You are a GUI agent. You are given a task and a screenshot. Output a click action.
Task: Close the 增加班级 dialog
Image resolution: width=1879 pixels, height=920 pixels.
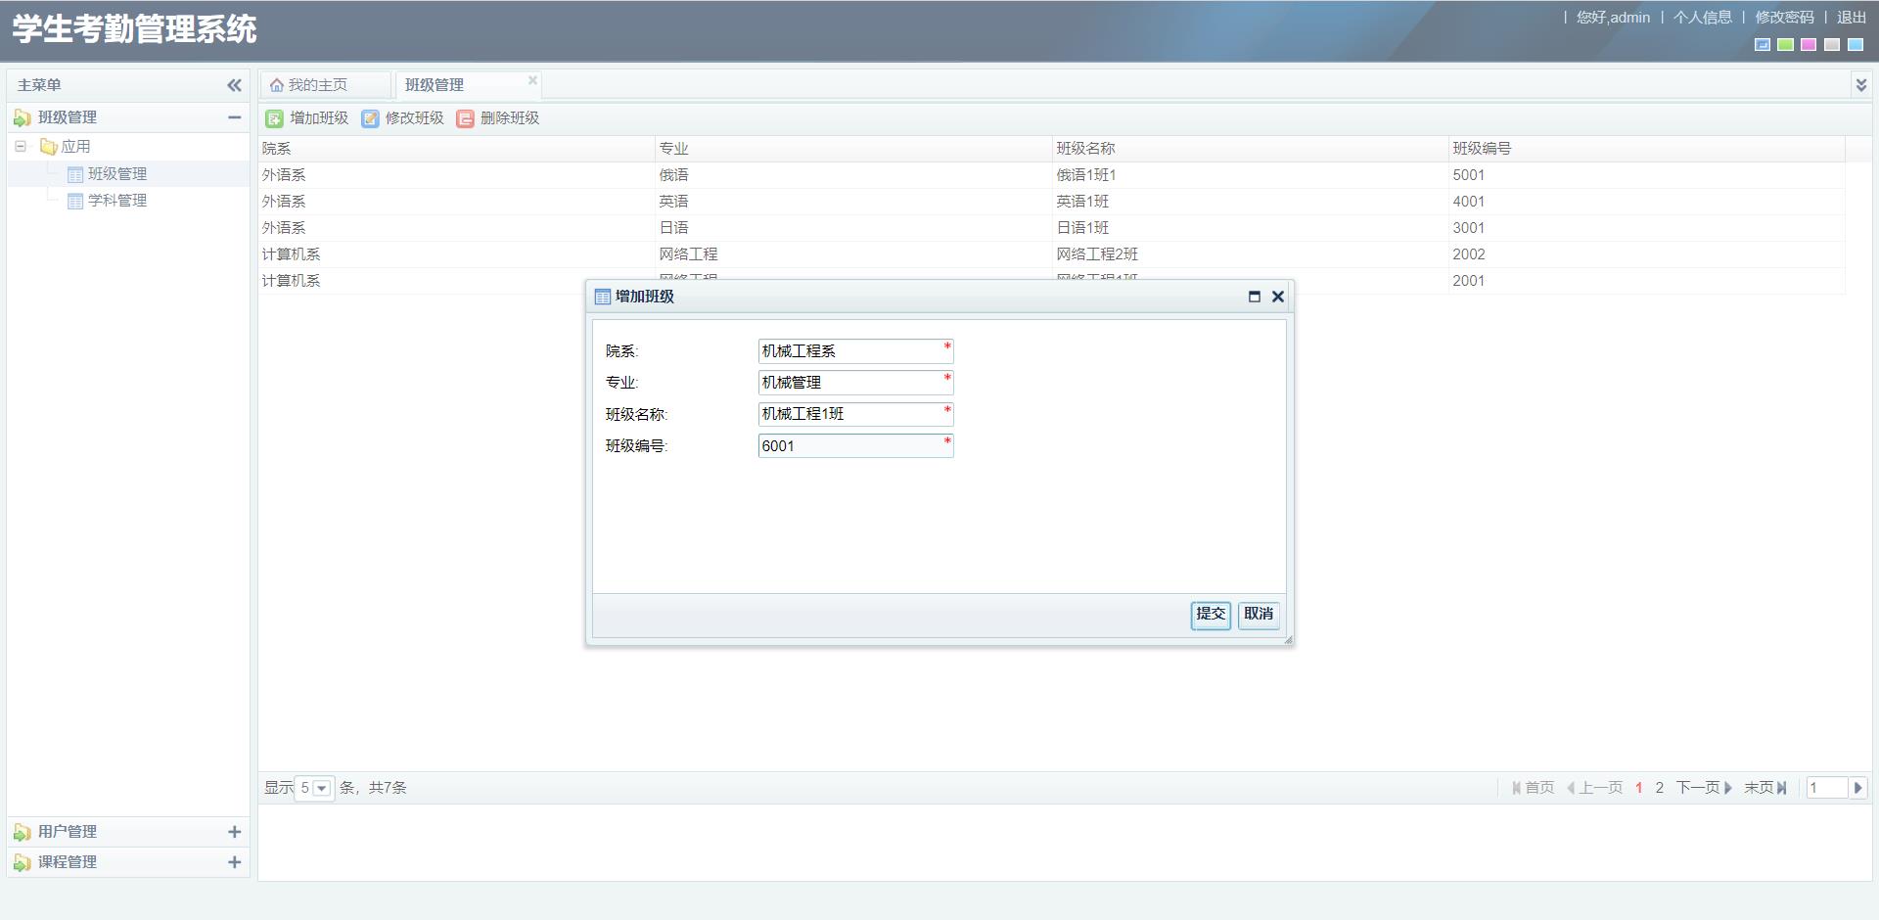1278,297
